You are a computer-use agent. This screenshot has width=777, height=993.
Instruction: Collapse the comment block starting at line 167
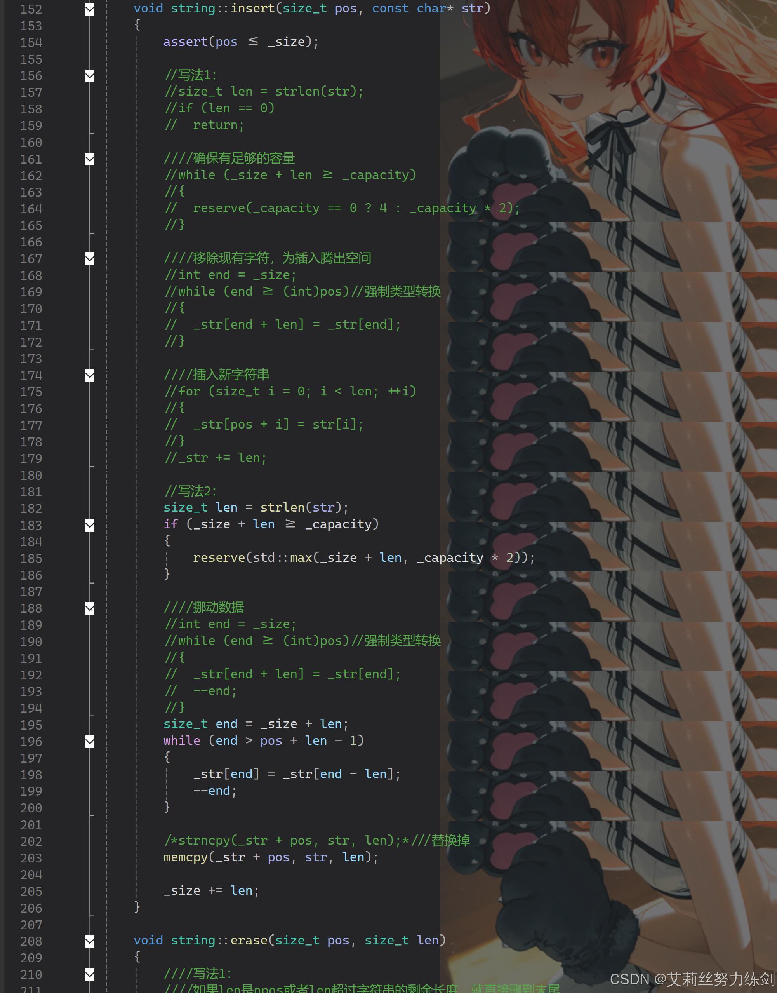90,259
